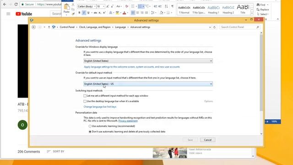Viewport: 293px width, 165px height.
Task: Click the Sort icon in Word ribbon
Action: (166, 6)
